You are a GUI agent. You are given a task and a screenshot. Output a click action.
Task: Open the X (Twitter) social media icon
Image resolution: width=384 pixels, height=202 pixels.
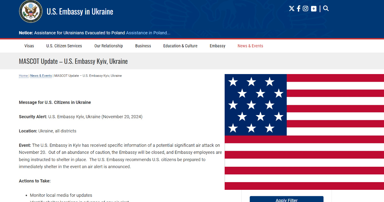pos(292,9)
